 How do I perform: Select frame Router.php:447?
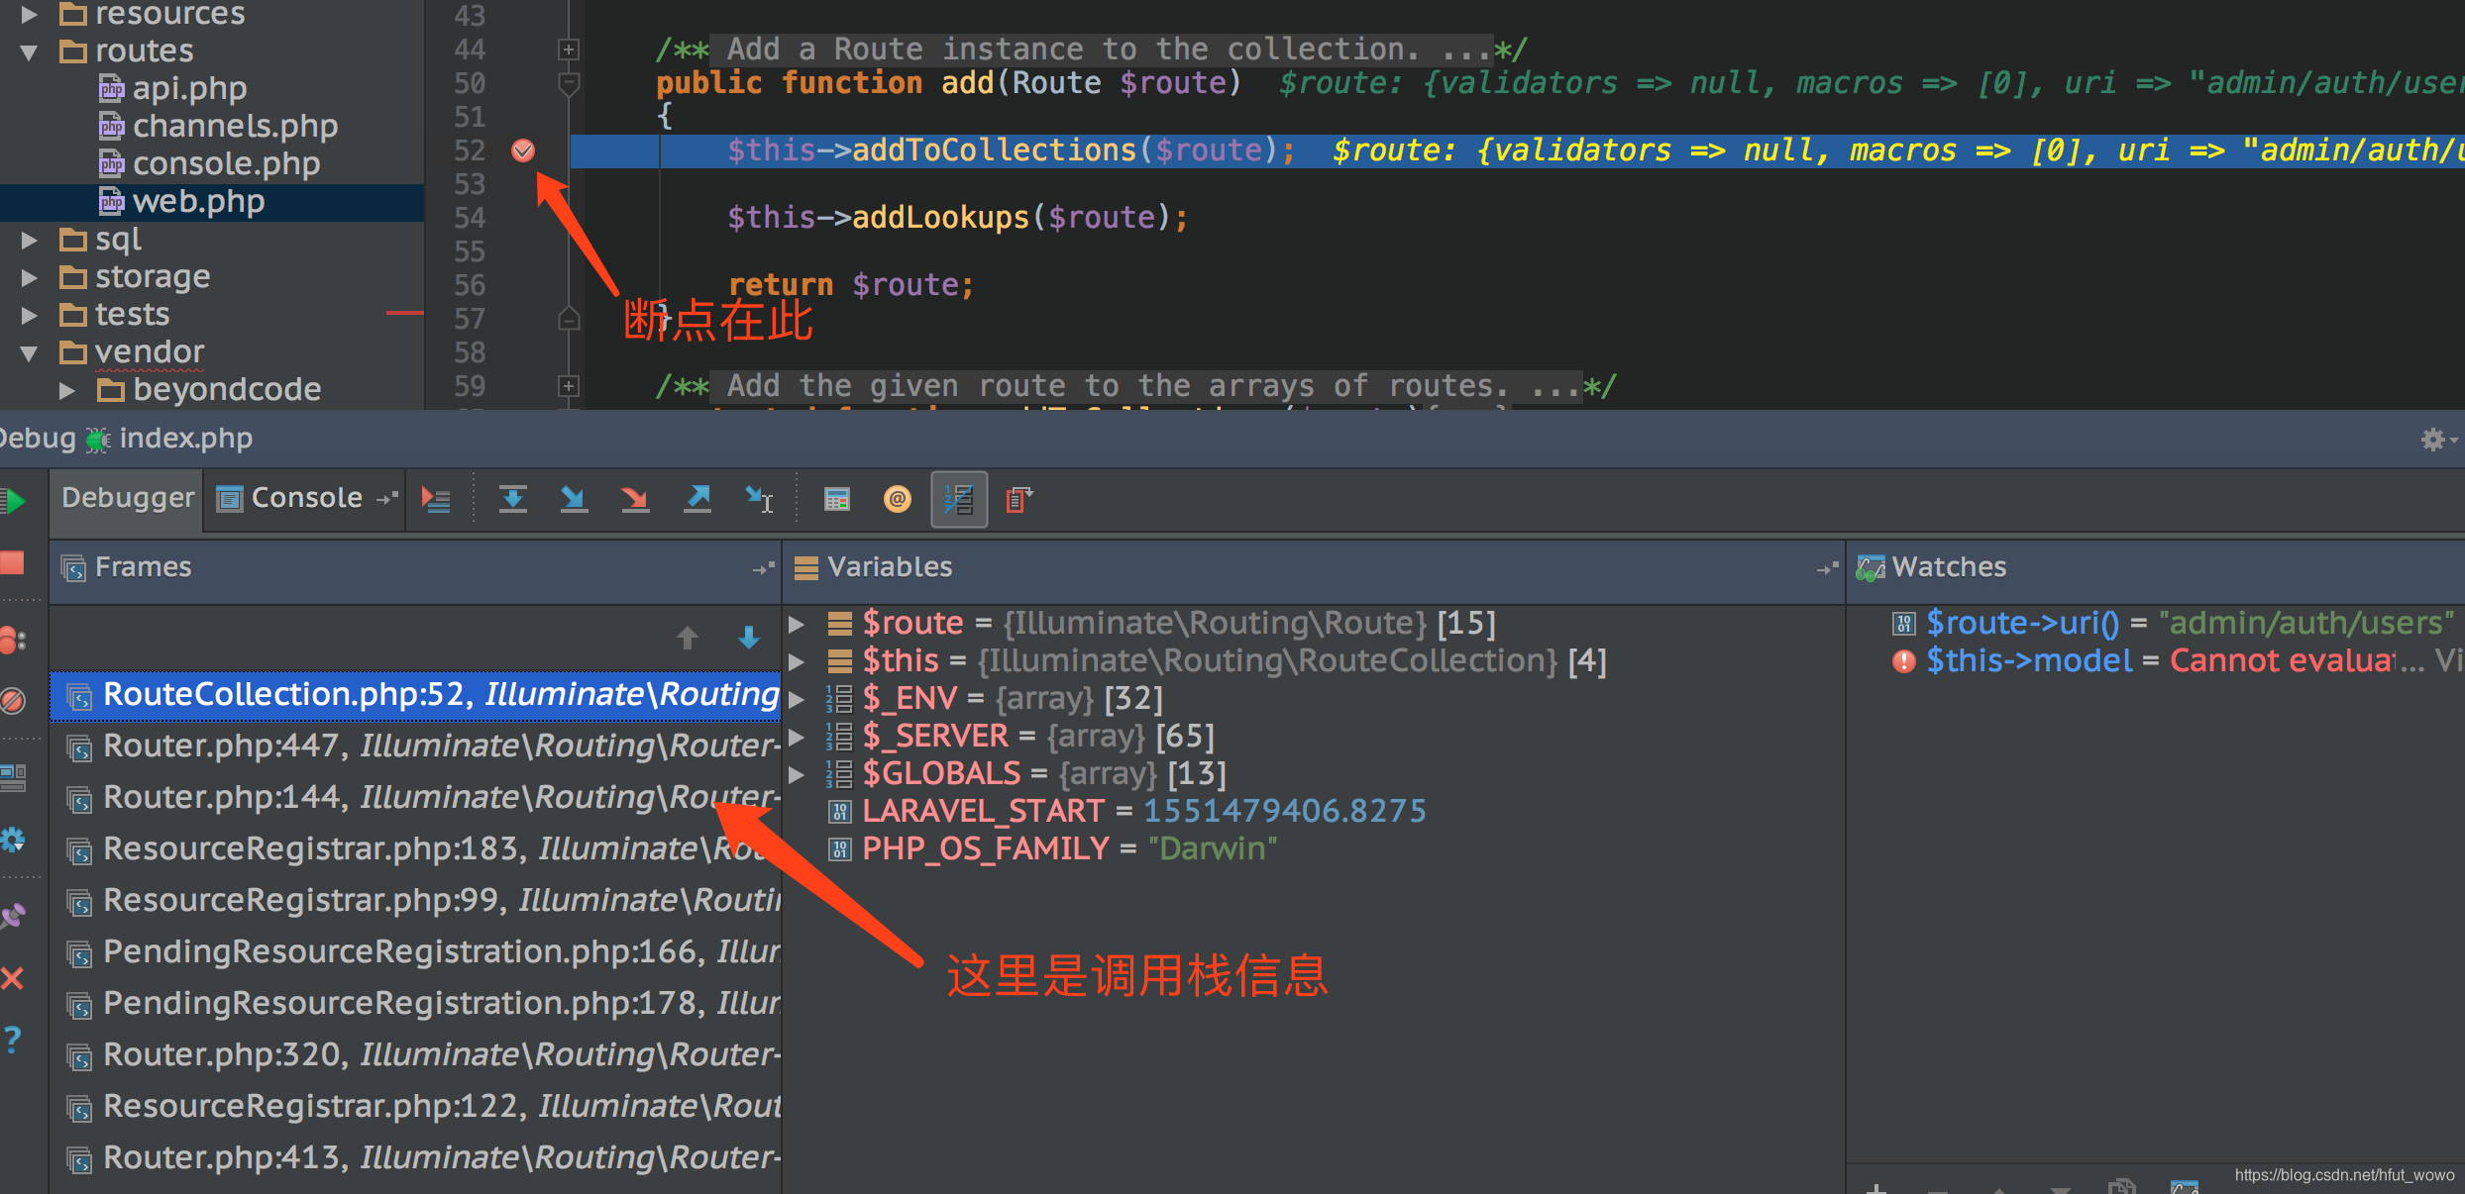[x=416, y=746]
